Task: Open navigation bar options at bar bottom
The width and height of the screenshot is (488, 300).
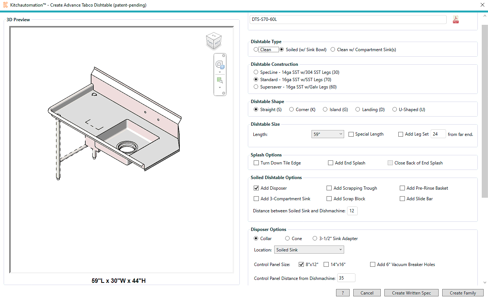Action: (x=224, y=93)
